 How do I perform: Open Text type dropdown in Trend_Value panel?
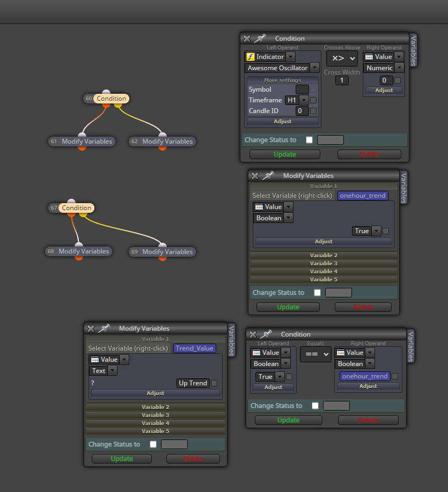tap(113, 371)
